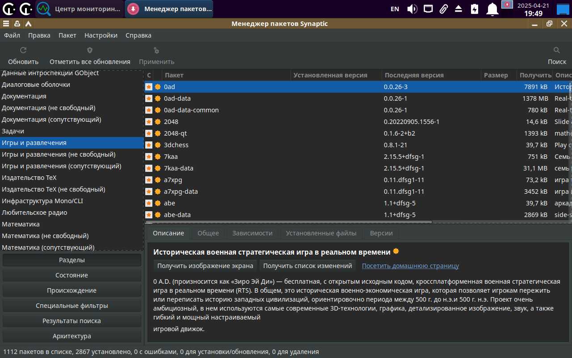572x358 pixels.
Task: Switch to the Установленные файлы tab
Action: coord(321,233)
